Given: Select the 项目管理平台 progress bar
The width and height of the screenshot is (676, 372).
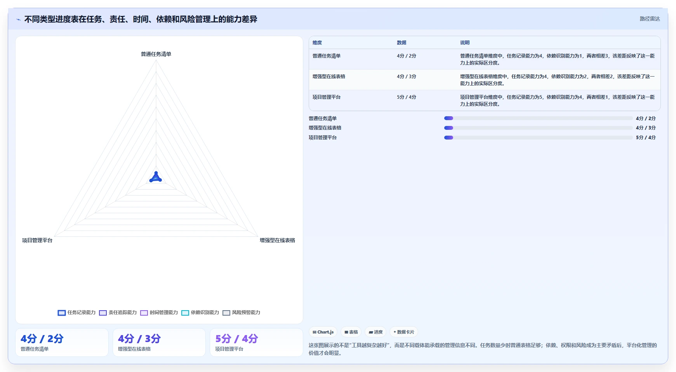Looking at the screenshot, I should [538, 138].
